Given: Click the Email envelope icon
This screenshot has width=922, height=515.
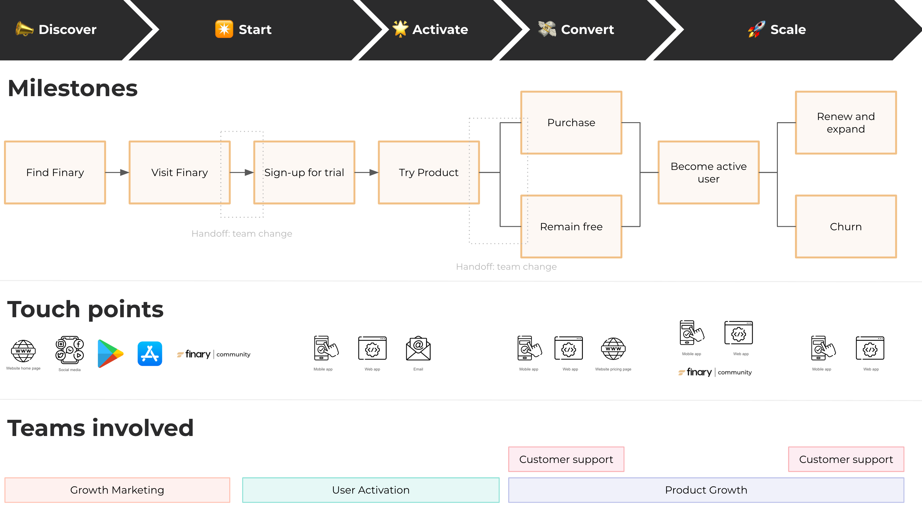Looking at the screenshot, I should tap(418, 348).
